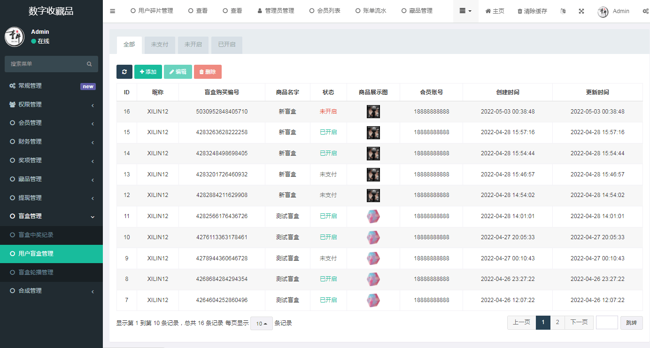Click the product thumbnail in row ID 11
The image size is (650, 348).
tap(373, 216)
